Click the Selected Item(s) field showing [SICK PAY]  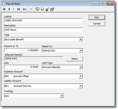(x=34, y=58)
